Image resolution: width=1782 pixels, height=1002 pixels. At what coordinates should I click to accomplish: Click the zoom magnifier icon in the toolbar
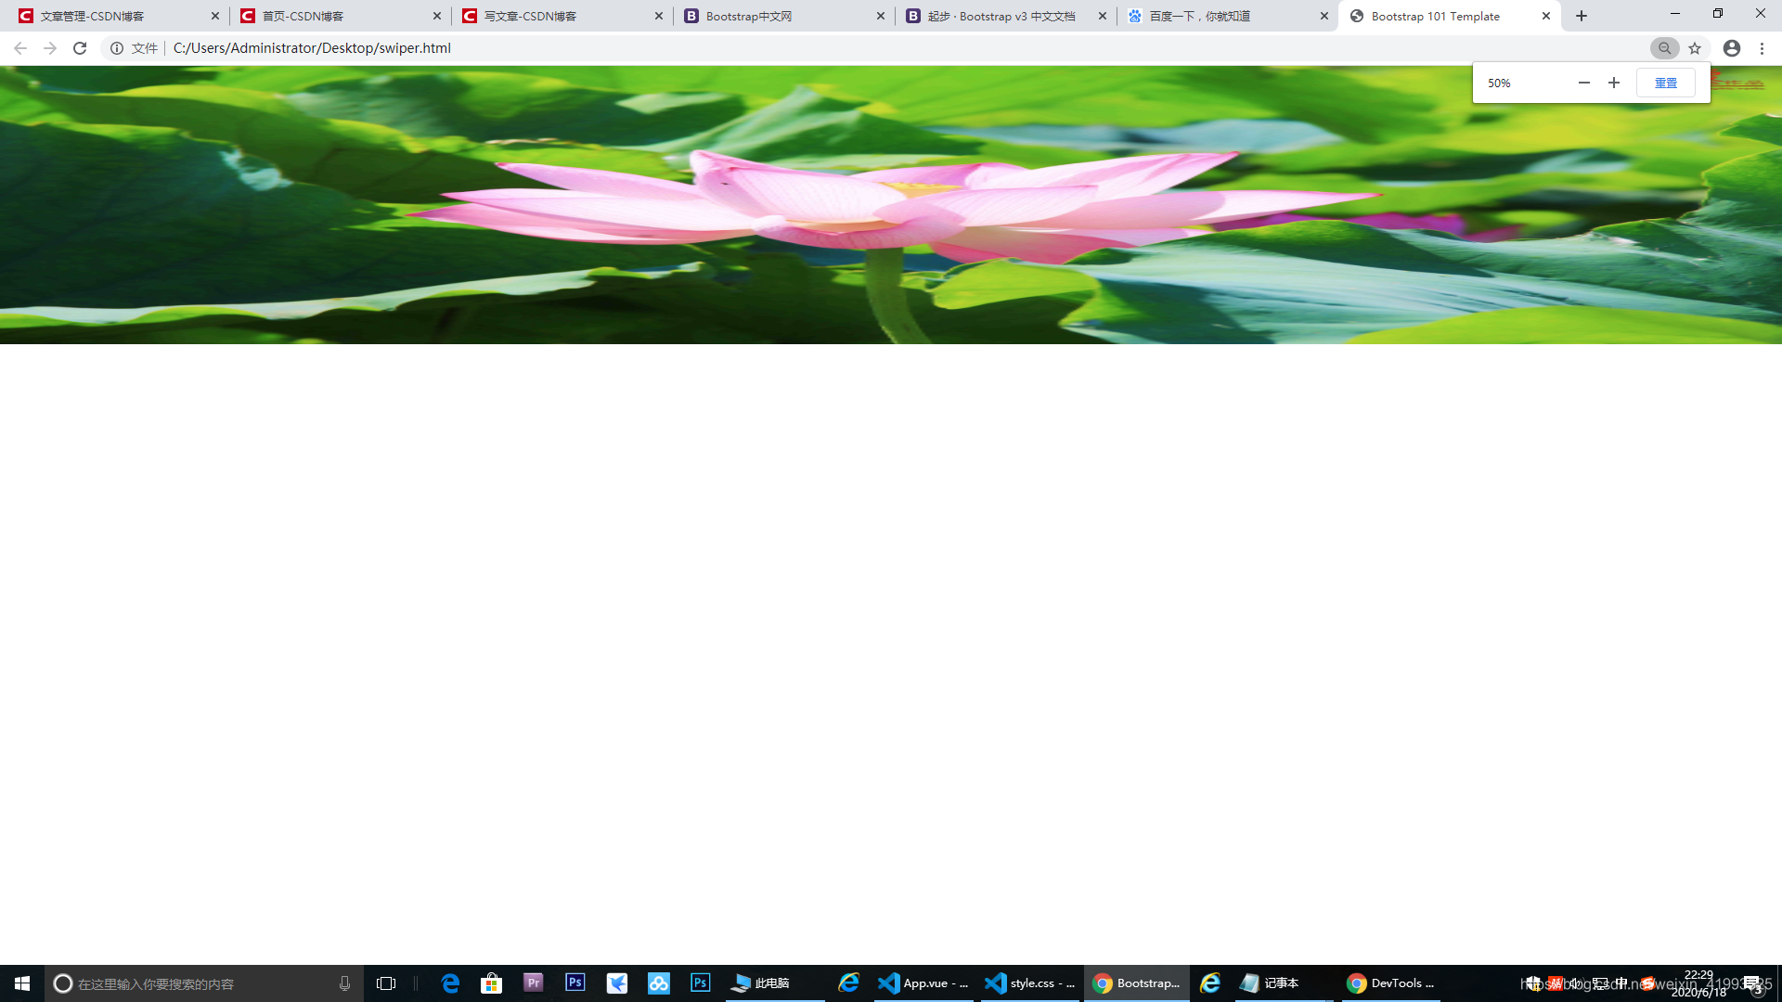1665,48
